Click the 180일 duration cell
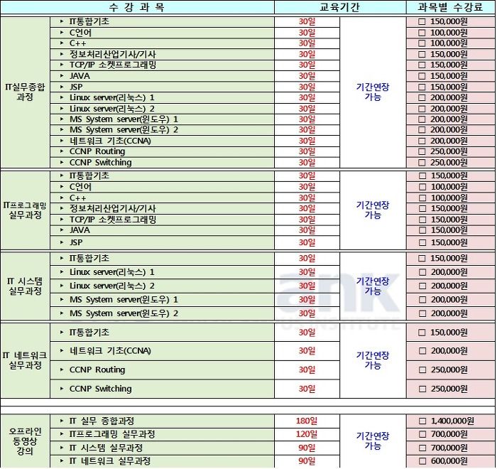Viewport: 497px width, 469px height. tap(307, 421)
